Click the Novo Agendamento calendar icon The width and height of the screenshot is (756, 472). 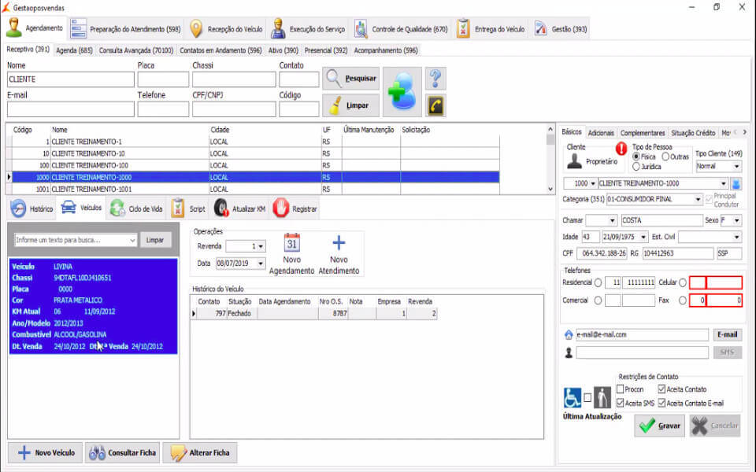click(291, 243)
